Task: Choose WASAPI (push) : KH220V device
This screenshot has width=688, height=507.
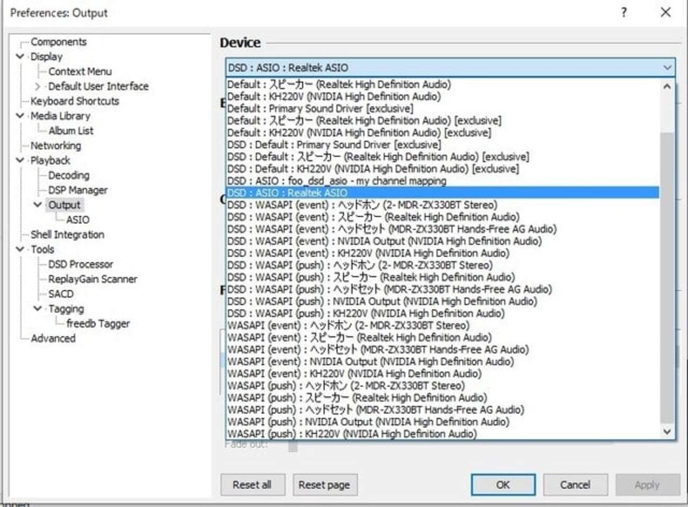Action: pyautogui.click(x=442, y=434)
